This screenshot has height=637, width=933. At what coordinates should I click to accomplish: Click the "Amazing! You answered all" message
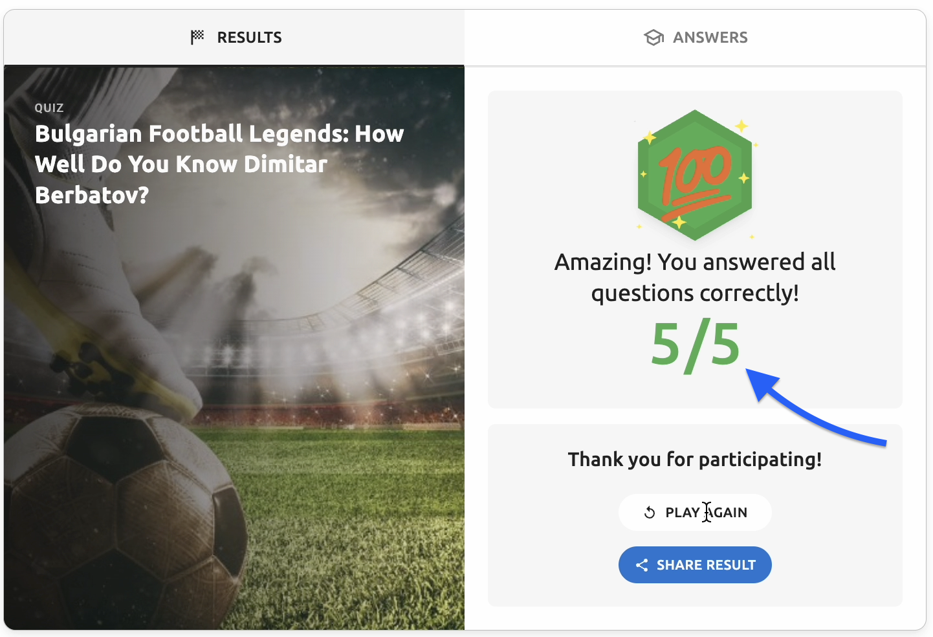tap(695, 262)
